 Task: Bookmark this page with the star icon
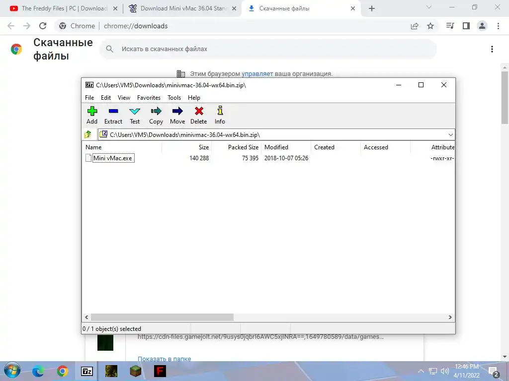click(x=430, y=26)
